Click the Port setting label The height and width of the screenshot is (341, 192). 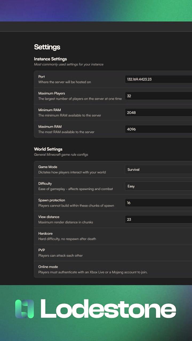click(42, 77)
